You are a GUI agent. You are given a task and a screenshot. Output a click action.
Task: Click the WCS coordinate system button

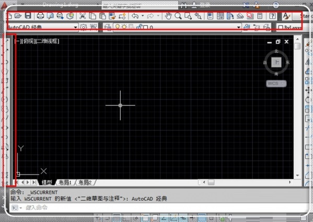276,83
